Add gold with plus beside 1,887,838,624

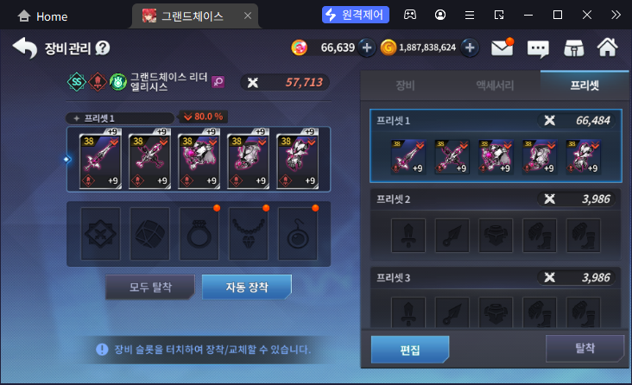coord(470,48)
